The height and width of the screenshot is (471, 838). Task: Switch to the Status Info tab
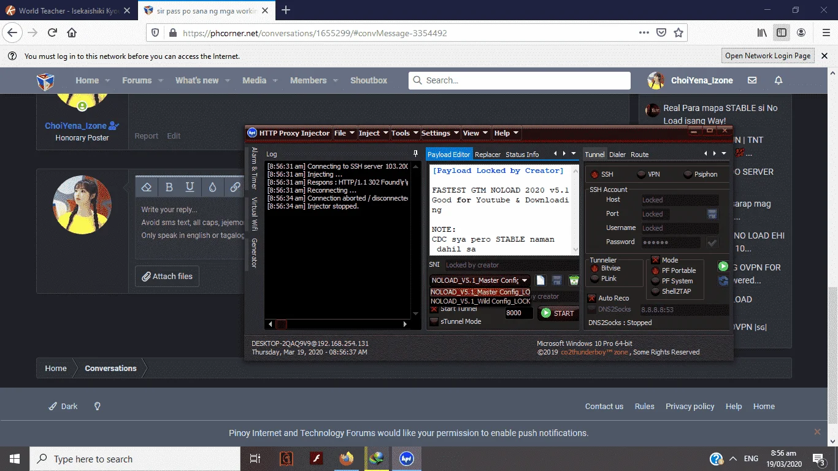pyautogui.click(x=522, y=155)
